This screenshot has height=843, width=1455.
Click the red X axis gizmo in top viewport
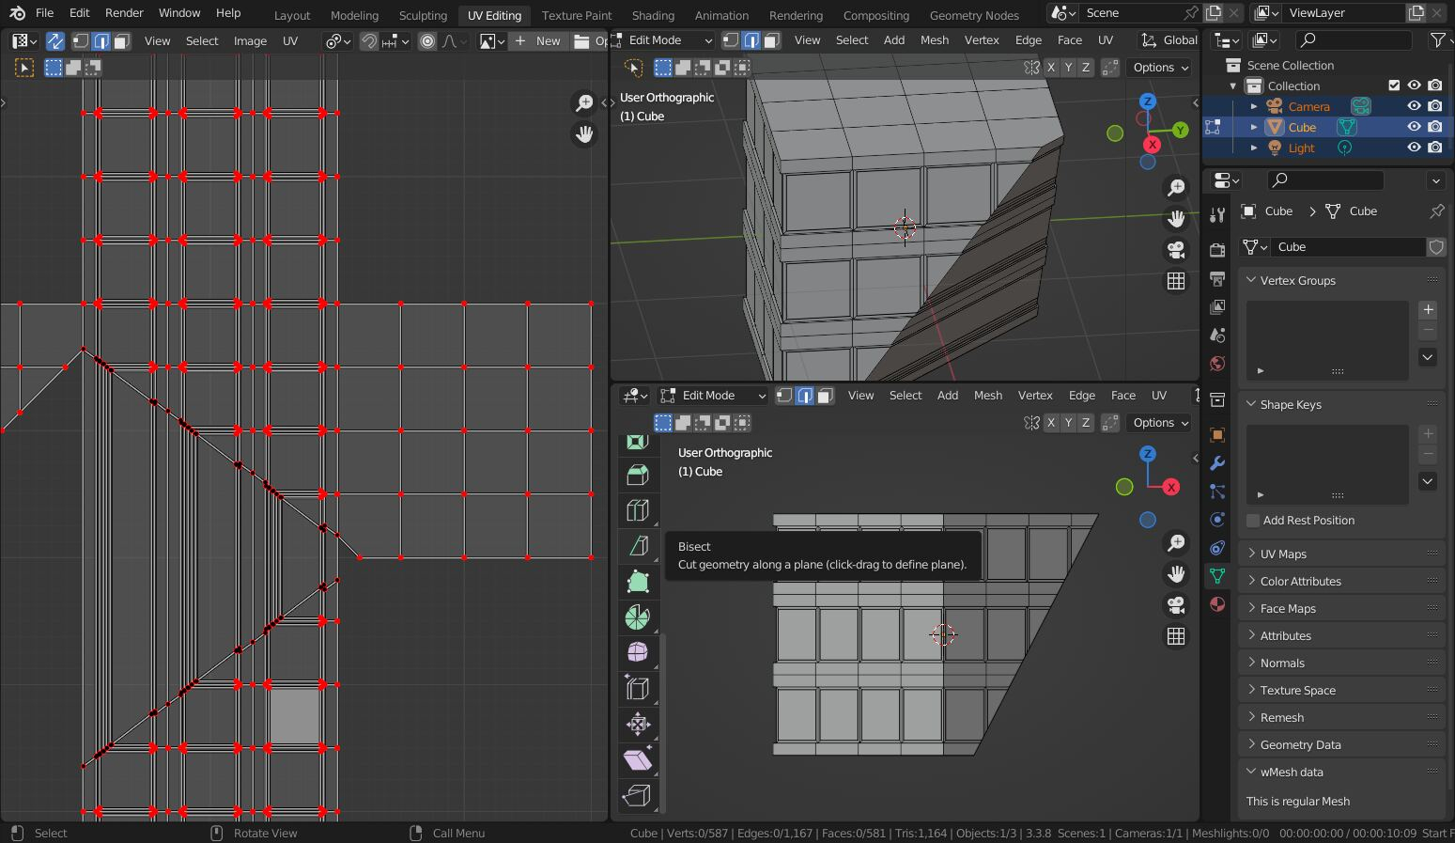[1153, 145]
